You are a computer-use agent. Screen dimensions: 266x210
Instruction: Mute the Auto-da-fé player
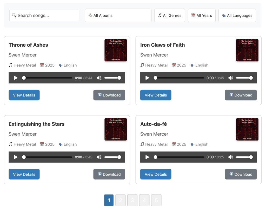pos(231,157)
